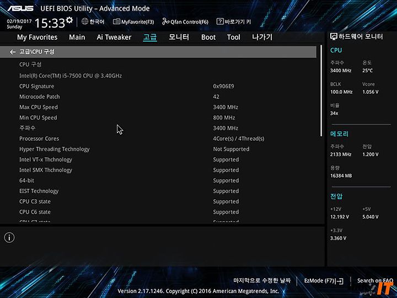Click Search on FAQ link

[x=375, y=281]
